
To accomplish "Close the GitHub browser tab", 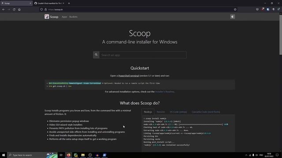I will pos(63,3).
